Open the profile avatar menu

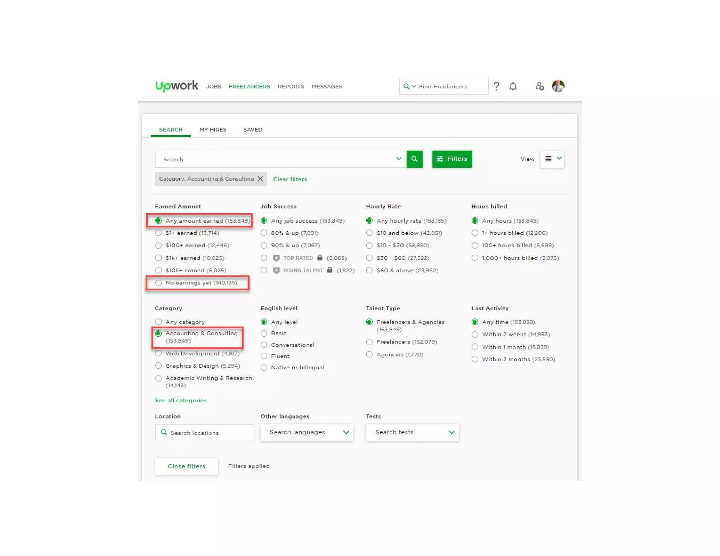pyautogui.click(x=558, y=86)
